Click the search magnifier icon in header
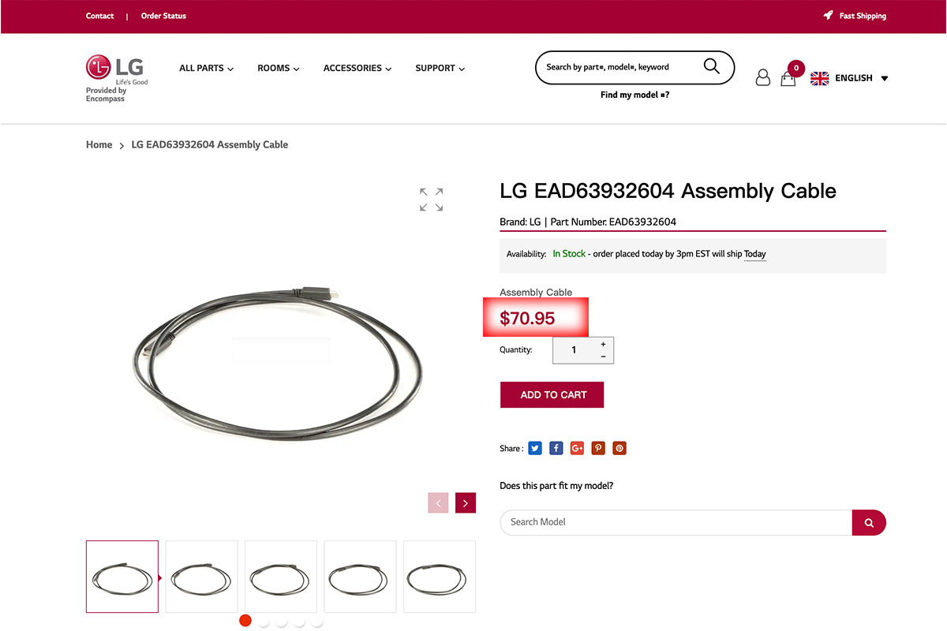 click(x=711, y=66)
